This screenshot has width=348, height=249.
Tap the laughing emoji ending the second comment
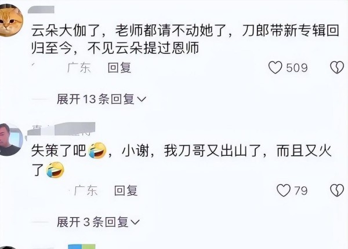pos(55,170)
